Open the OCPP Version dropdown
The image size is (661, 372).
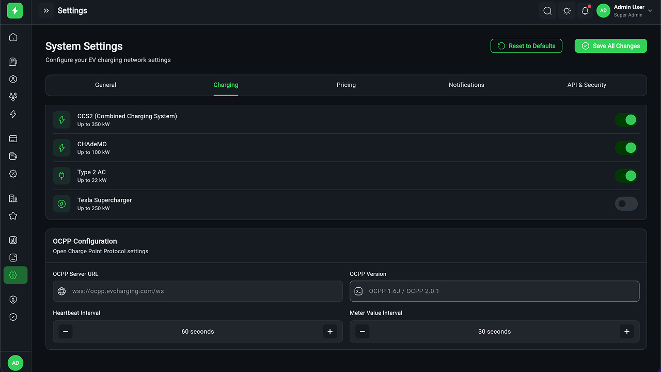494,291
